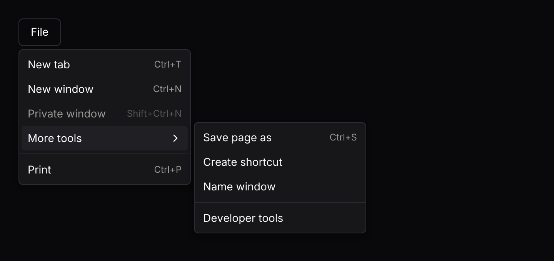Click the More tools label
554x261 pixels.
point(55,138)
